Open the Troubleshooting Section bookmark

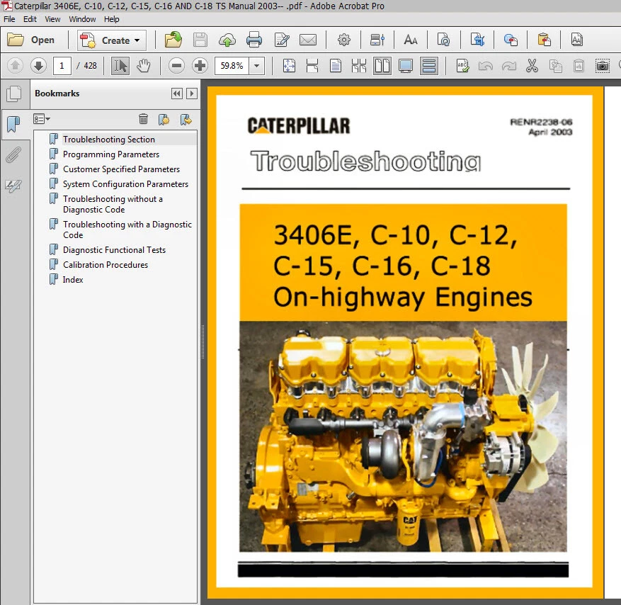(109, 139)
